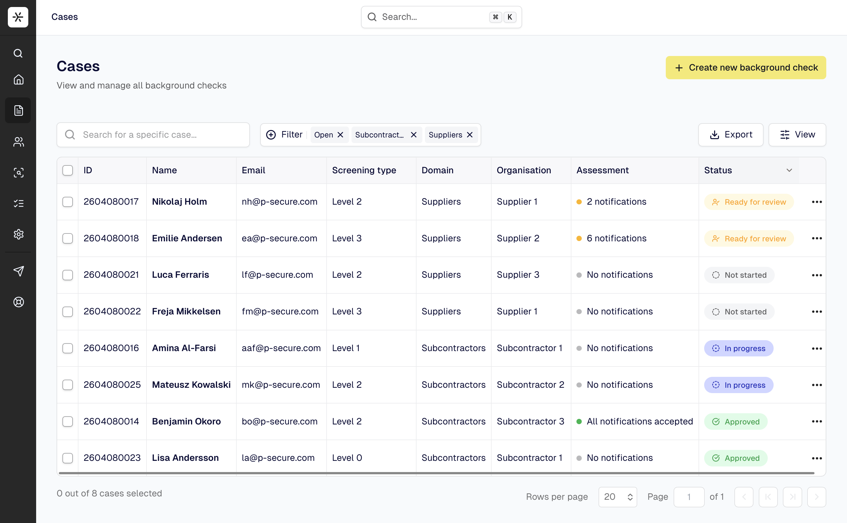This screenshot has width=847, height=523.
Task: Click the paper plane send icon
Action: (18, 271)
